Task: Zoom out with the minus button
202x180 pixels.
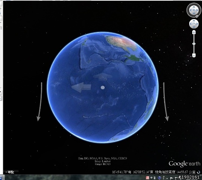Action: [x=194, y=55]
